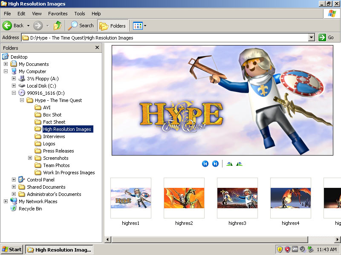This screenshot has height=255, width=341.
Task: Expand the Screenshots folder node
Action: 30,158
